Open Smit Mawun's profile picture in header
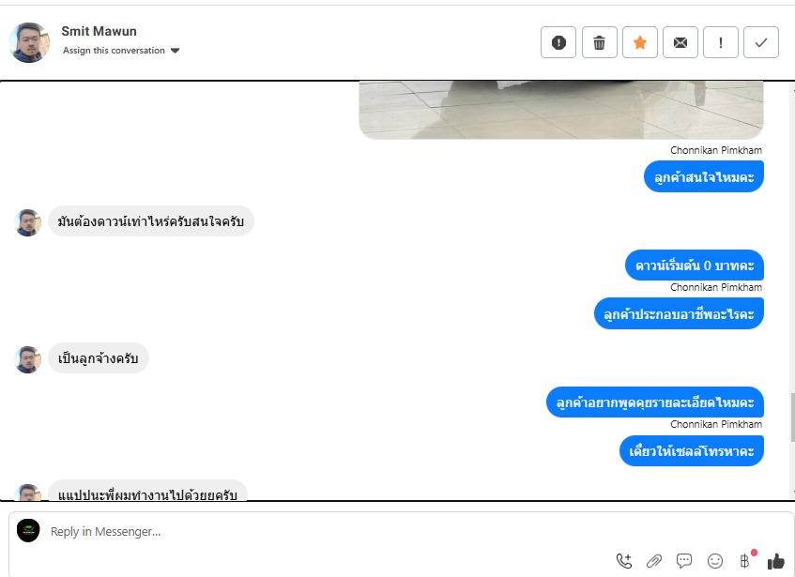Screen dimensions: 795x577 coord(29,42)
